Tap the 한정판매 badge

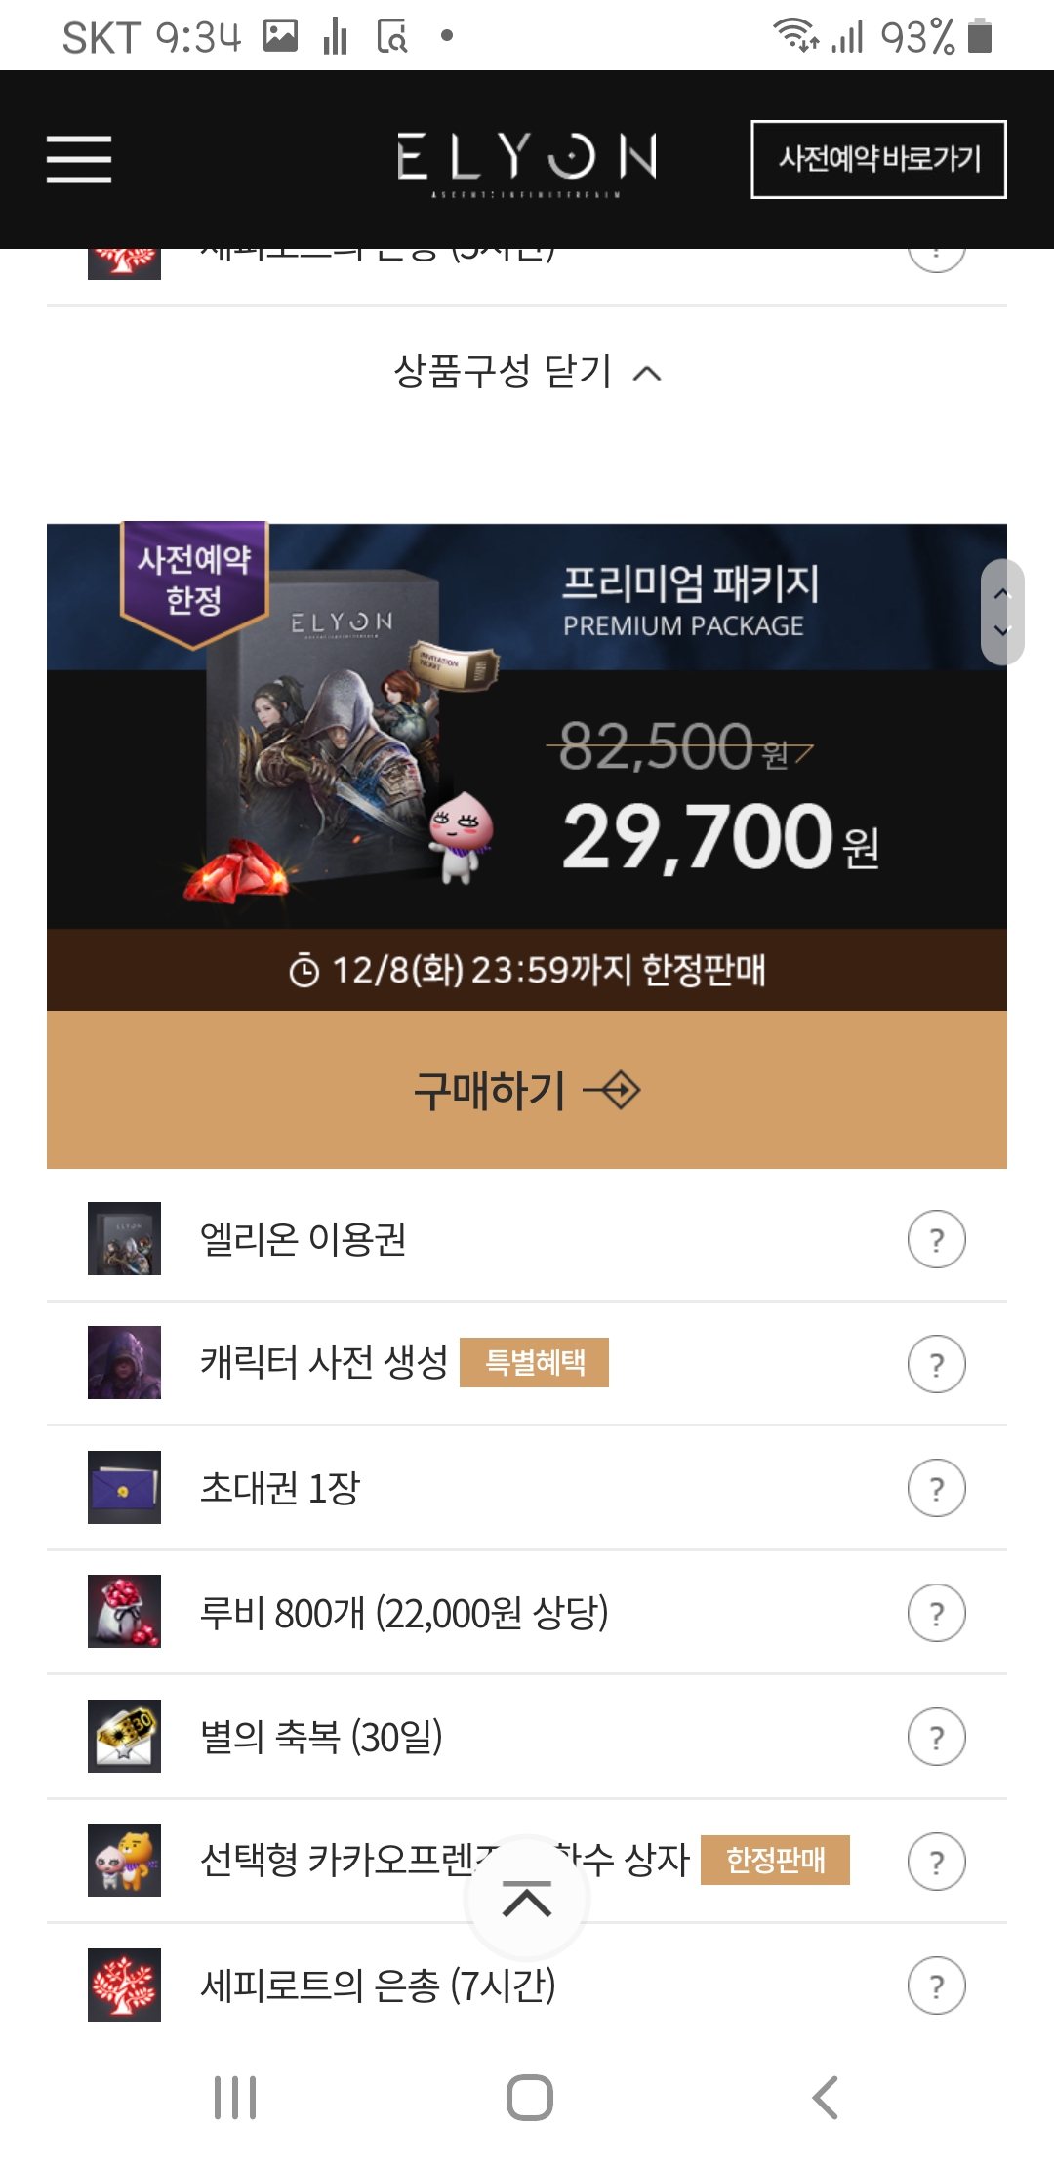click(x=775, y=1860)
